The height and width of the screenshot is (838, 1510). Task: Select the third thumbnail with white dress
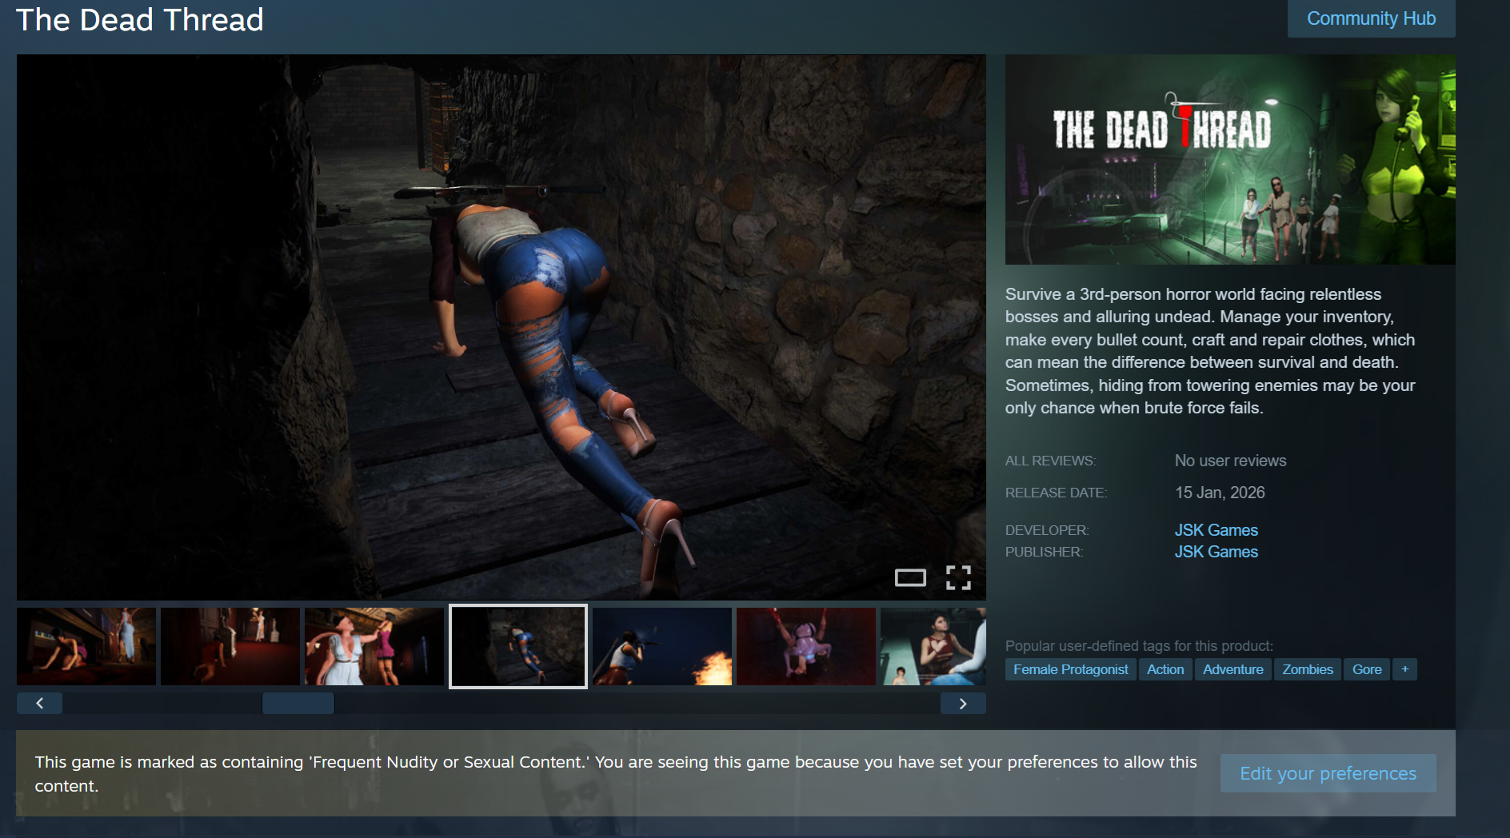click(x=374, y=646)
